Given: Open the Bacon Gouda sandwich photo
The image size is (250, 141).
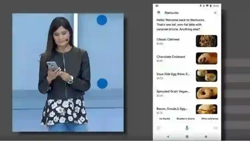Looking at the screenshot, I should pyautogui.click(x=207, y=109).
